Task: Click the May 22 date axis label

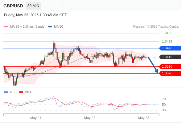Action: click(x=89, y=118)
